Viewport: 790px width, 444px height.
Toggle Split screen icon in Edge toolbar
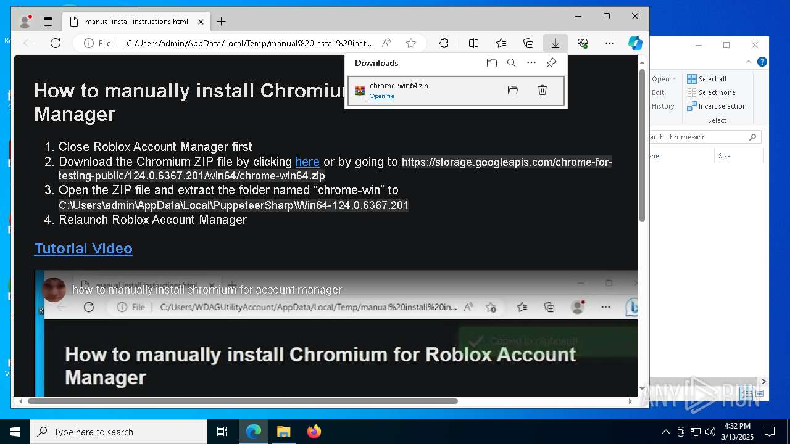pos(473,43)
